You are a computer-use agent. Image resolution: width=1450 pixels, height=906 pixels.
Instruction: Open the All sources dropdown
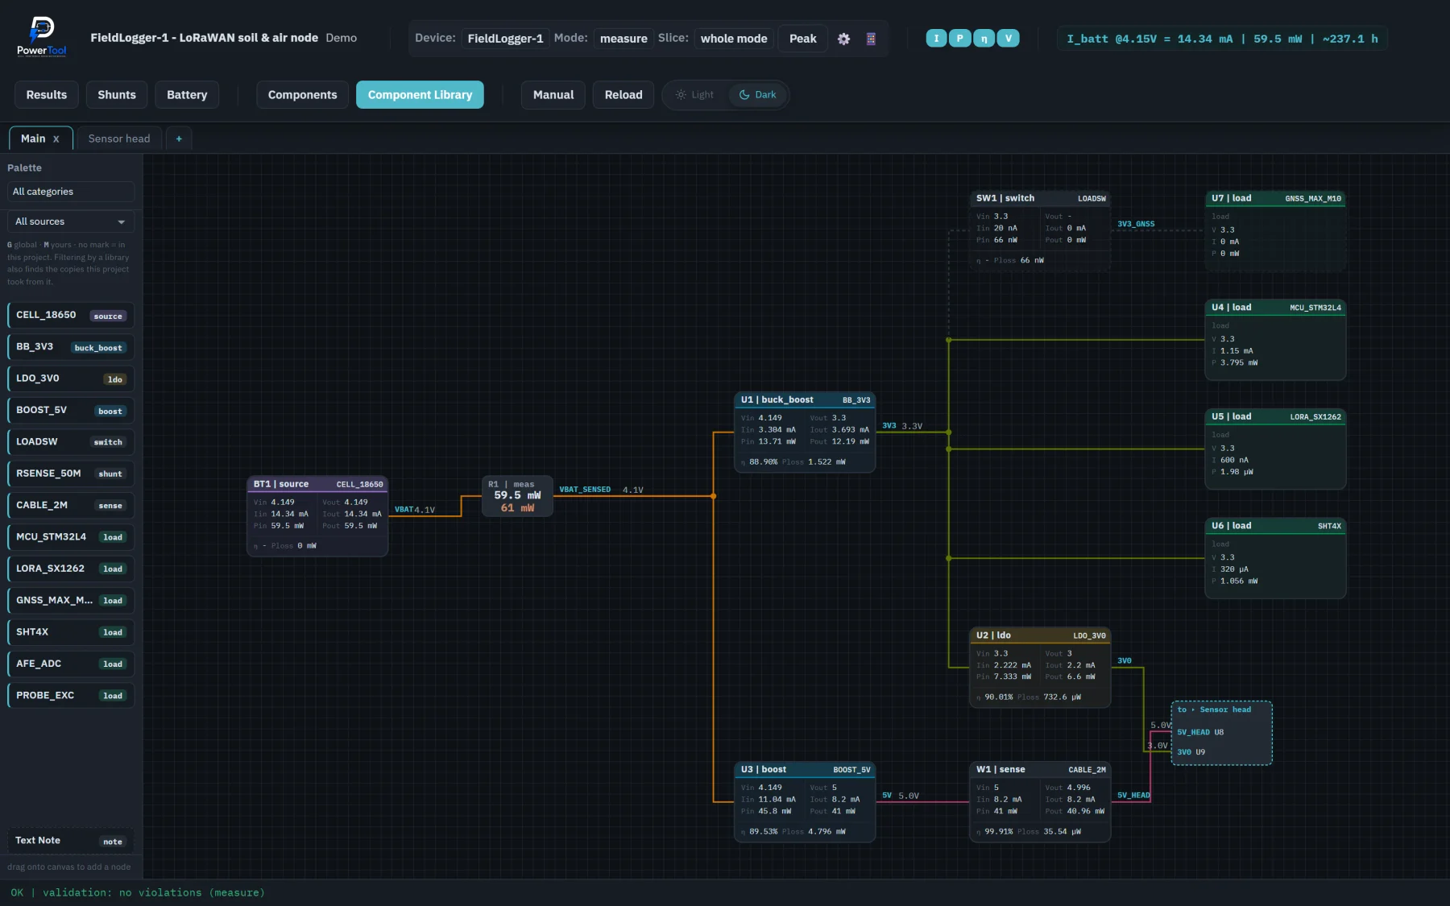pyautogui.click(x=71, y=221)
